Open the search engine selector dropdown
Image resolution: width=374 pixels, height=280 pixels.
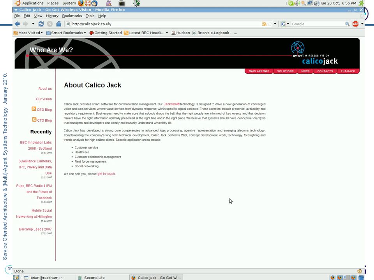tap(285, 24)
